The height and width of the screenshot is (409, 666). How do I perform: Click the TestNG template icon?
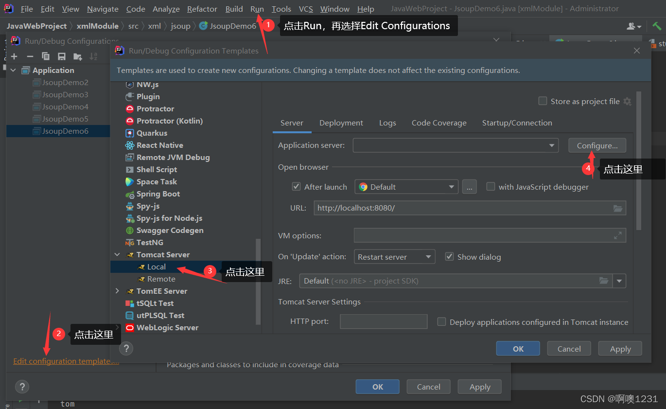[129, 243]
